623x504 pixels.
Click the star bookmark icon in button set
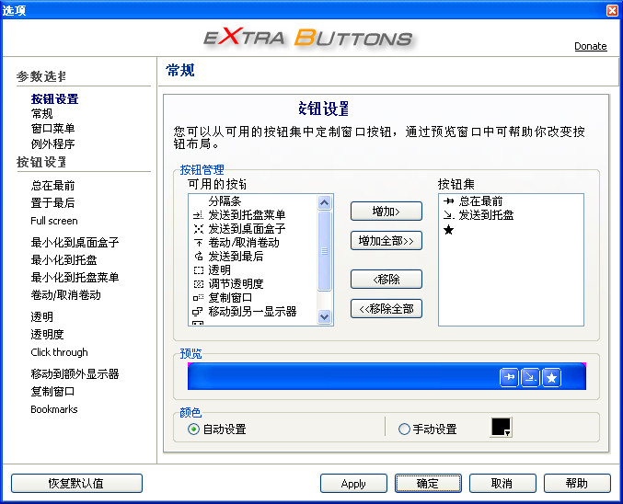448,230
